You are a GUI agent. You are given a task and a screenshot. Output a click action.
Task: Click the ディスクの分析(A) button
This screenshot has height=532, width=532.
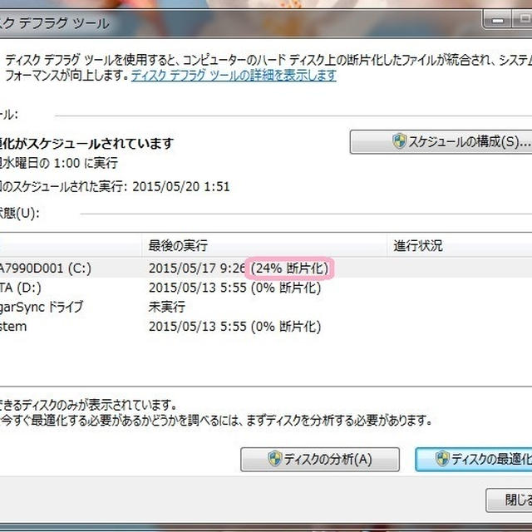(x=320, y=460)
